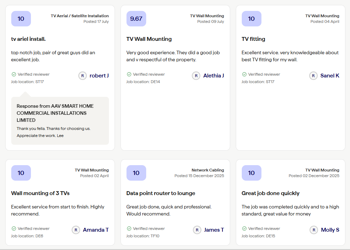Click verified checkmark icon in Molly S's review
This screenshot has height=250, width=350.
(x=244, y=229)
